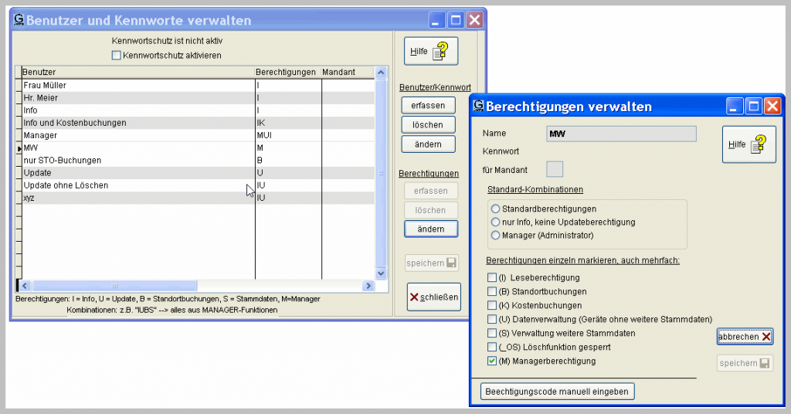Screen dimensions: 791x414
Task: Select the Standardberechtigungen radio option
Action: point(495,209)
